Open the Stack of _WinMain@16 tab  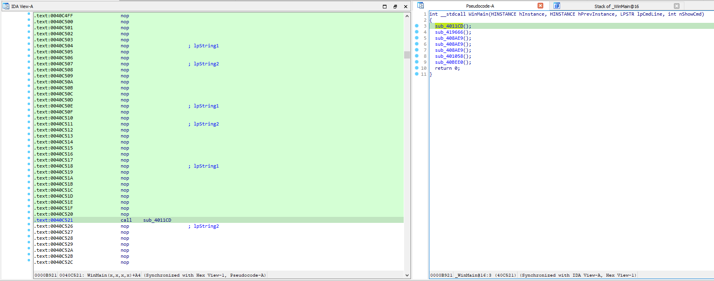pyautogui.click(x=616, y=6)
